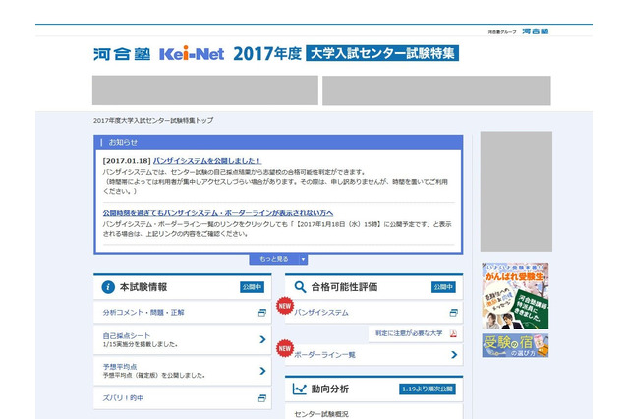Open the 受験の宿 banner
The width and height of the screenshot is (629, 419).
click(x=515, y=345)
